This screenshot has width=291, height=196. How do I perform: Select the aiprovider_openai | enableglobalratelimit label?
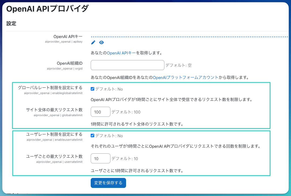click(x=53, y=93)
